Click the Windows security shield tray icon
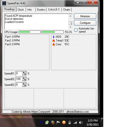 click(53, 122)
